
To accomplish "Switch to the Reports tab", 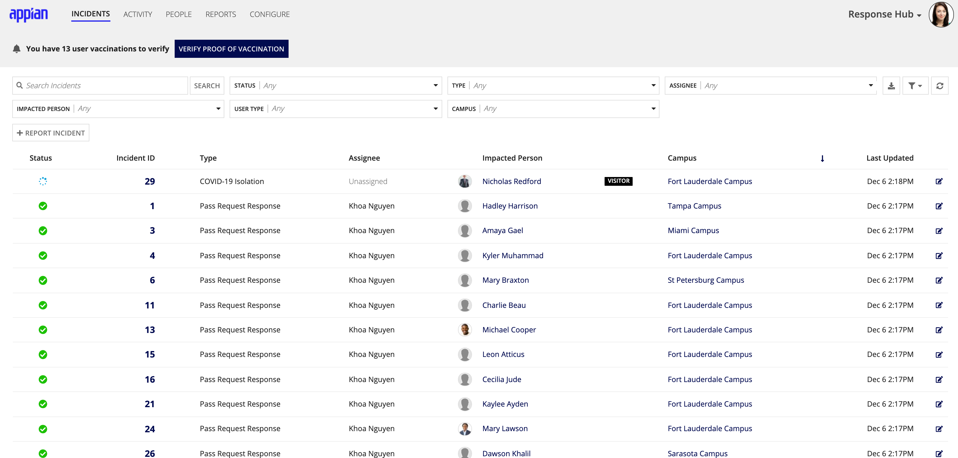I will [x=221, y=14].
